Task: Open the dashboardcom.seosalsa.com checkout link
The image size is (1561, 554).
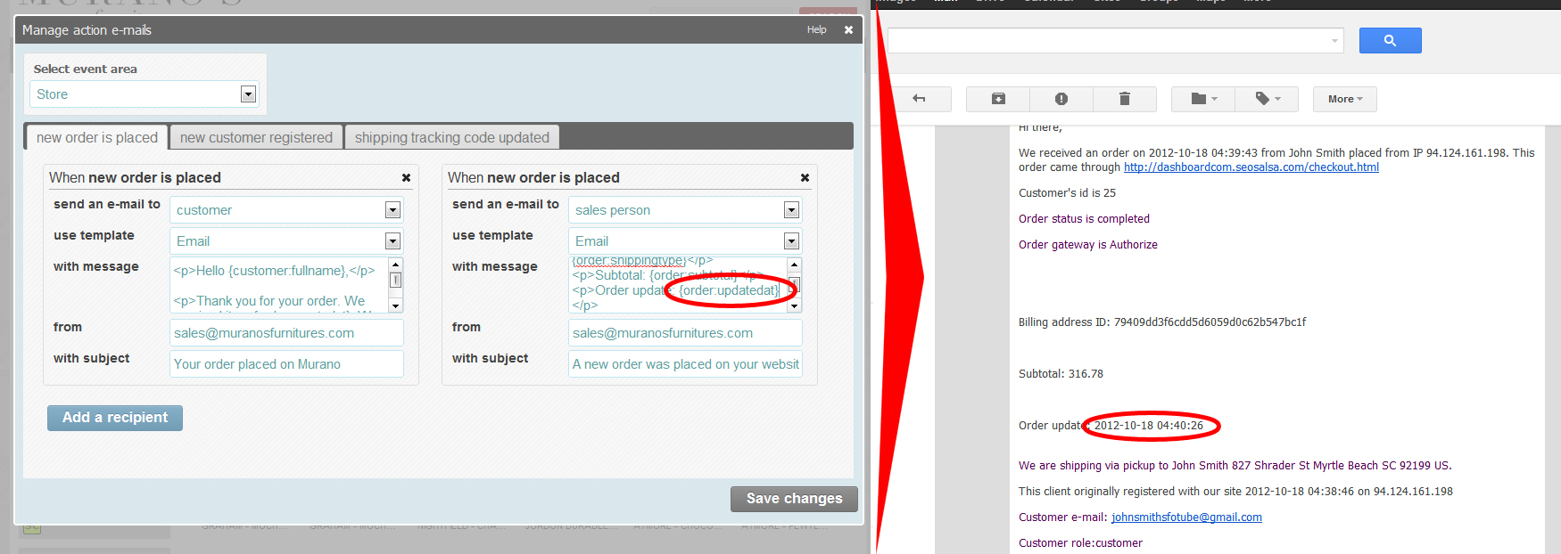Action: (1251, 167)
